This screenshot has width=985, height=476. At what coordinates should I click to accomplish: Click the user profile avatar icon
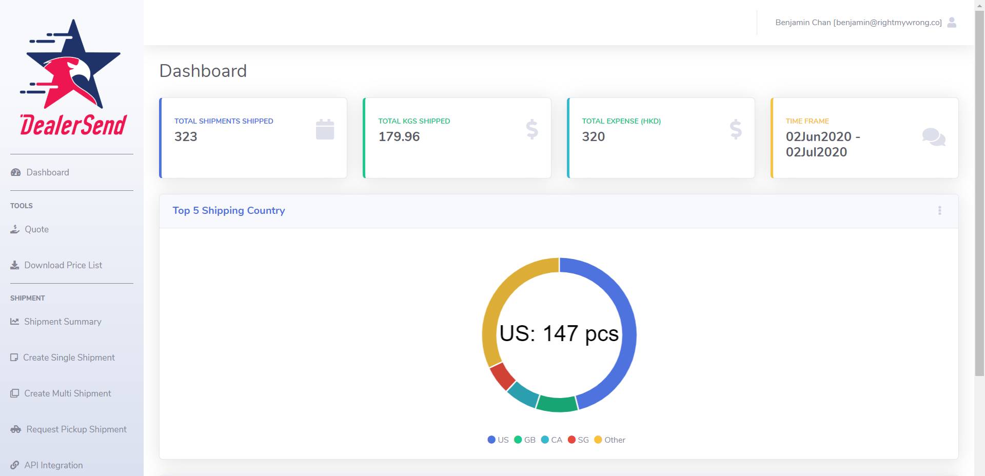[952, 23]
